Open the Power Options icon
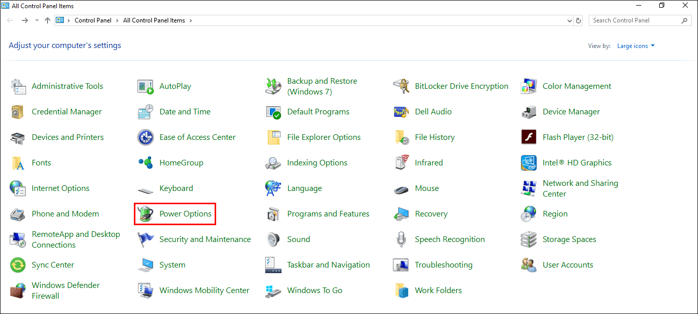698x314 pixels. 146,214
